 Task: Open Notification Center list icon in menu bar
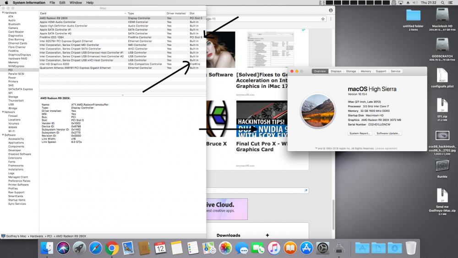tap(450, 3)
